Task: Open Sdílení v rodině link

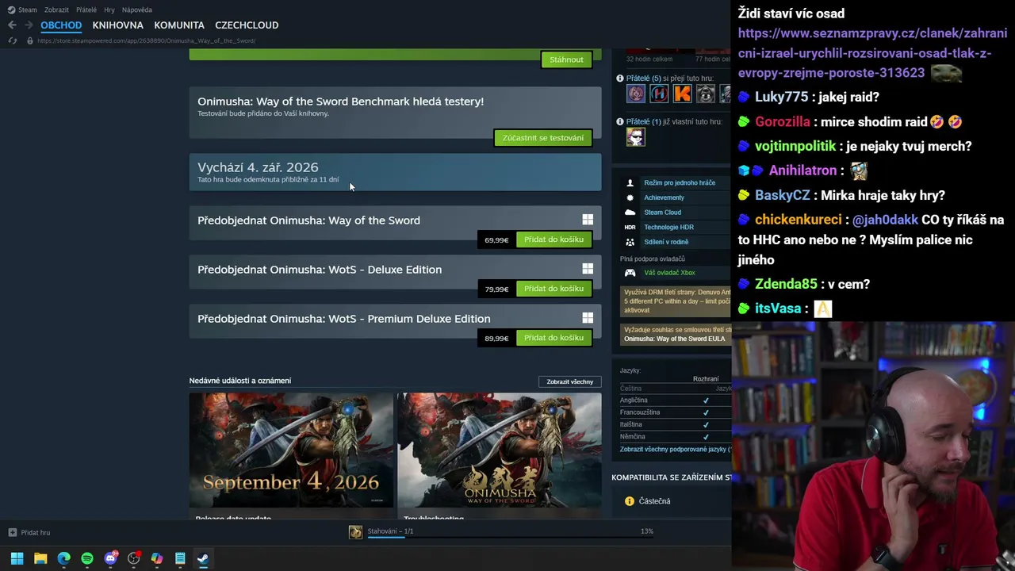Action: [x=666, y=242]
